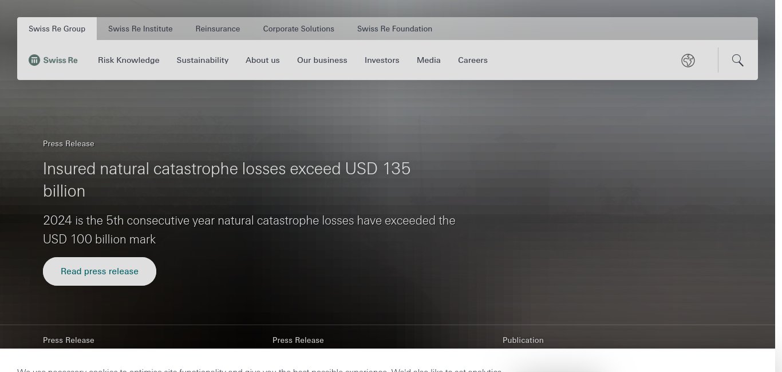
Task: Click the Publication label in bottom strip
Action: [x=523, y=340]
